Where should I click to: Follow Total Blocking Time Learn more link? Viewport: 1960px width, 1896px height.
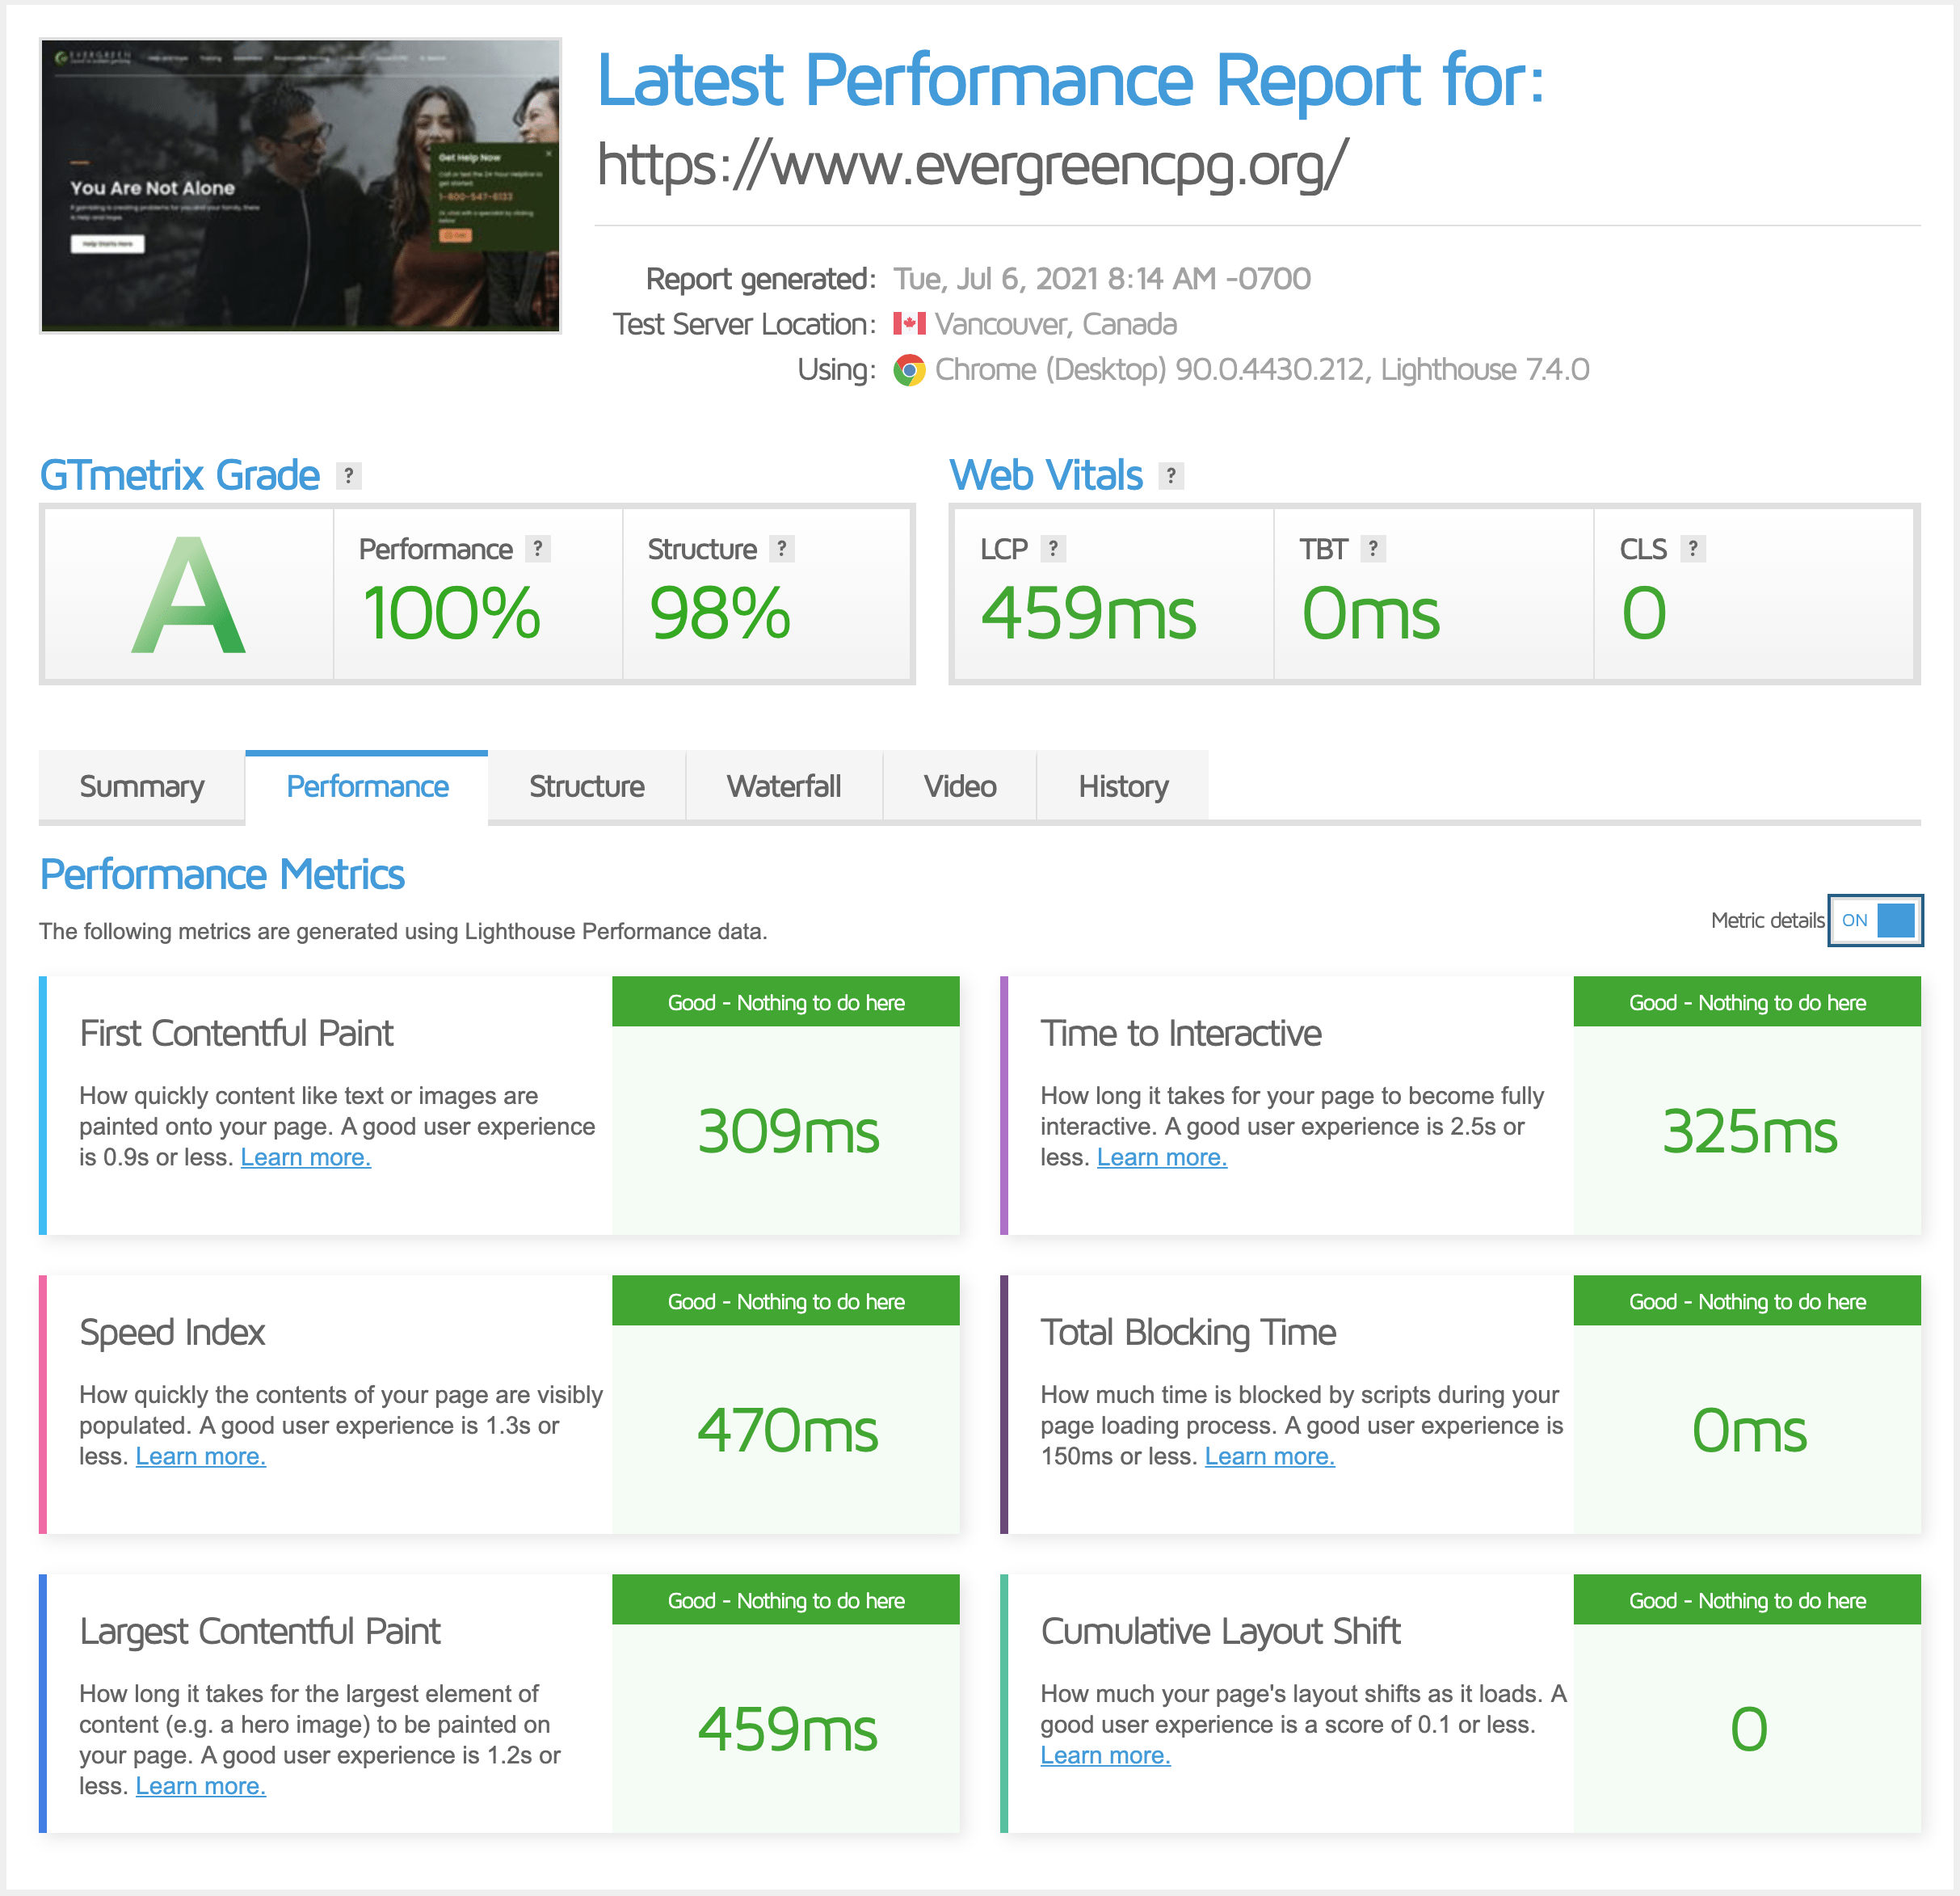1269,1457
